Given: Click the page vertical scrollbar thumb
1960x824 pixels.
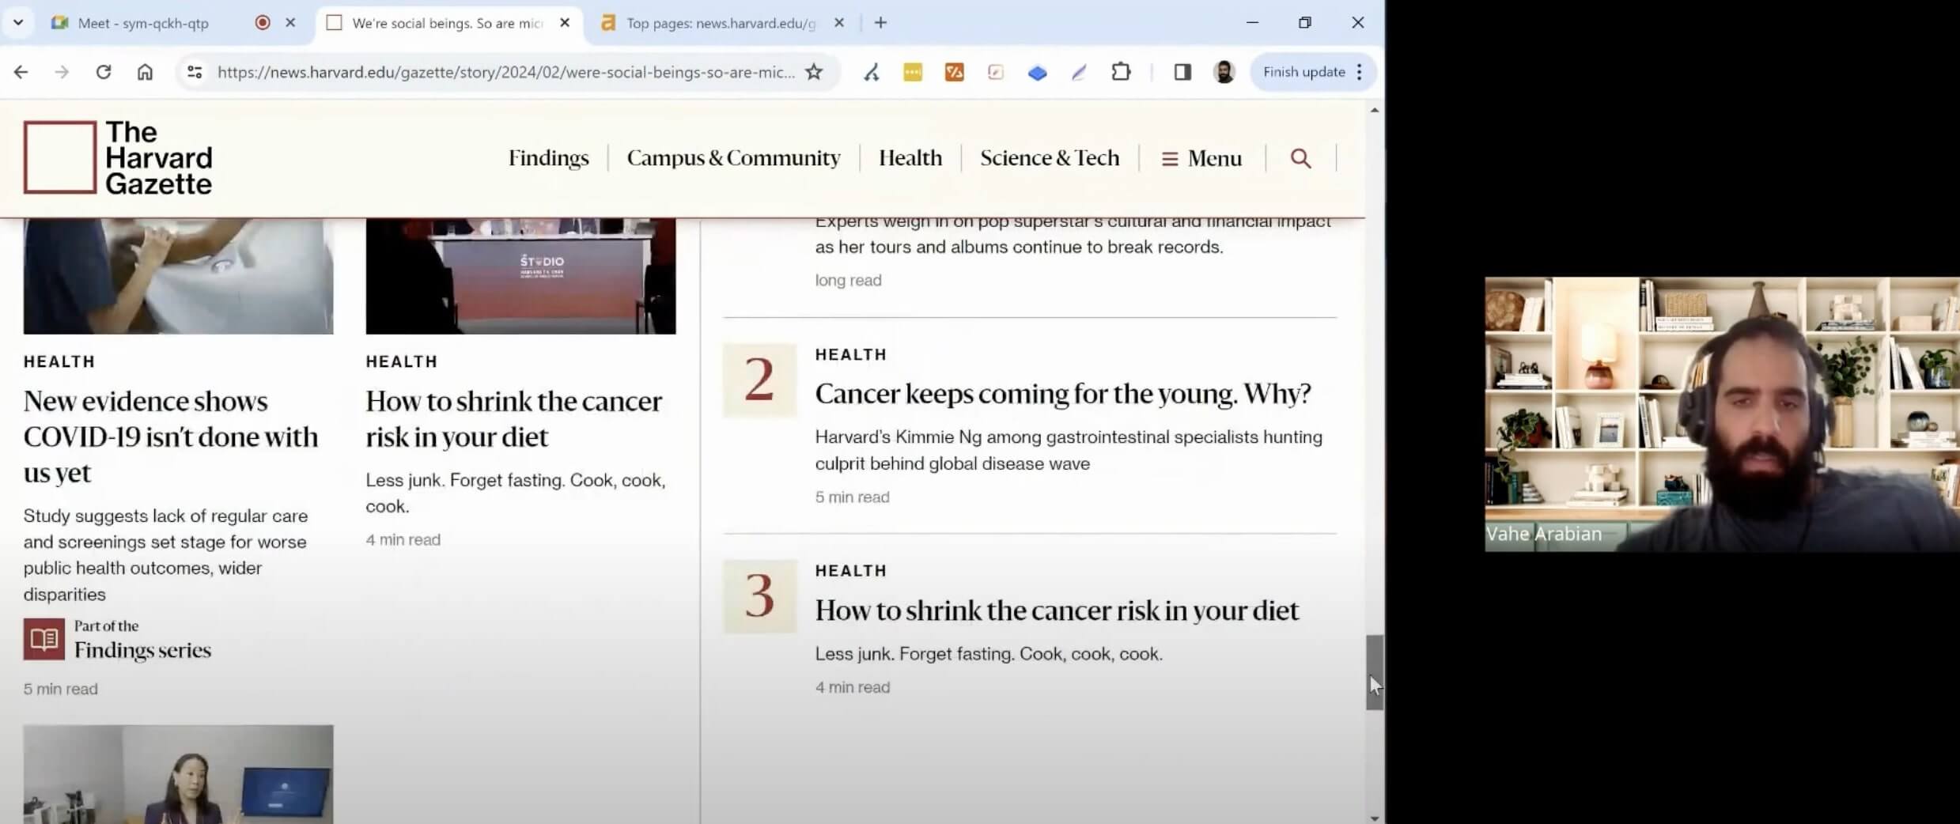Looking at the screenshot, I should tap(1375, 671).
